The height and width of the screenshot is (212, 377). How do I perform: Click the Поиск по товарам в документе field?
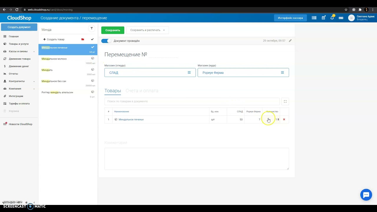click(x=192, y=101)
